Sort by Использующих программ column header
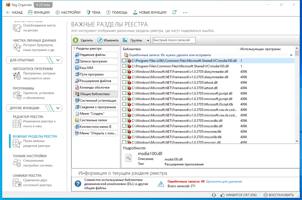302x200 pixels. click(266, 49)
